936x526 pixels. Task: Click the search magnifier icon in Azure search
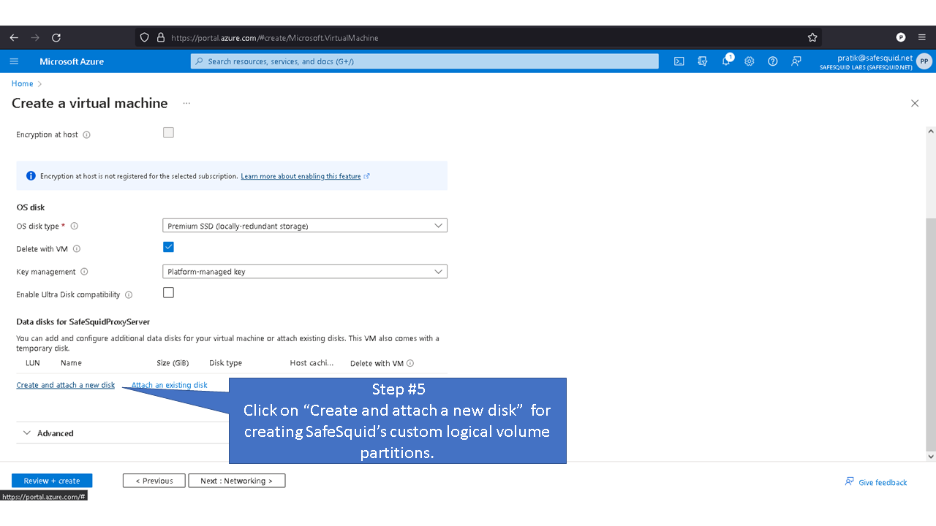click(199, 61)
